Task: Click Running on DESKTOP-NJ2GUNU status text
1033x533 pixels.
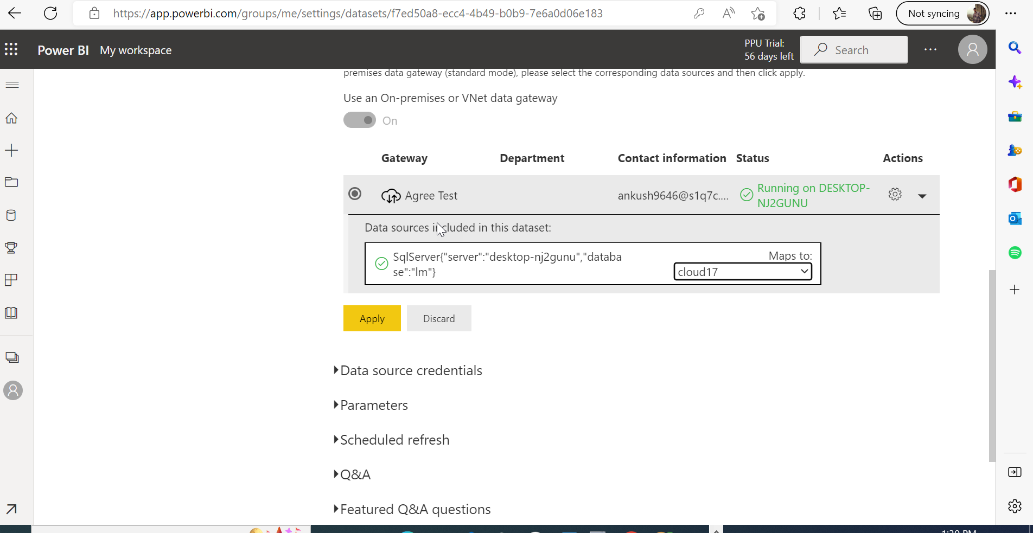Action: [x=813, y=195]
